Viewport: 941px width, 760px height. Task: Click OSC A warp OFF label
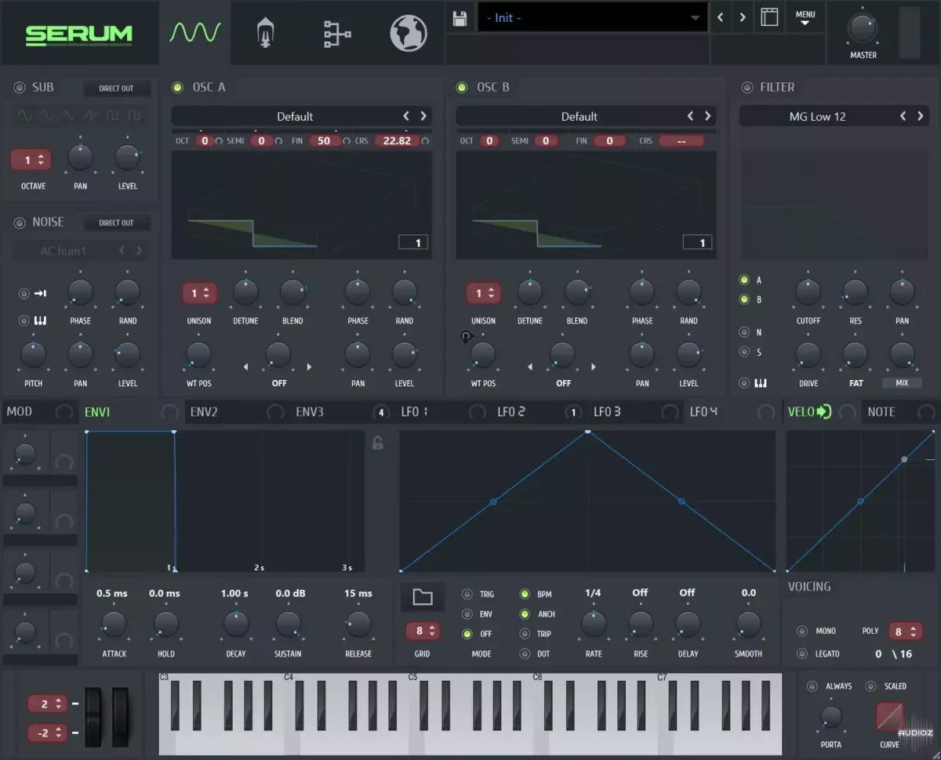(279, 383)
